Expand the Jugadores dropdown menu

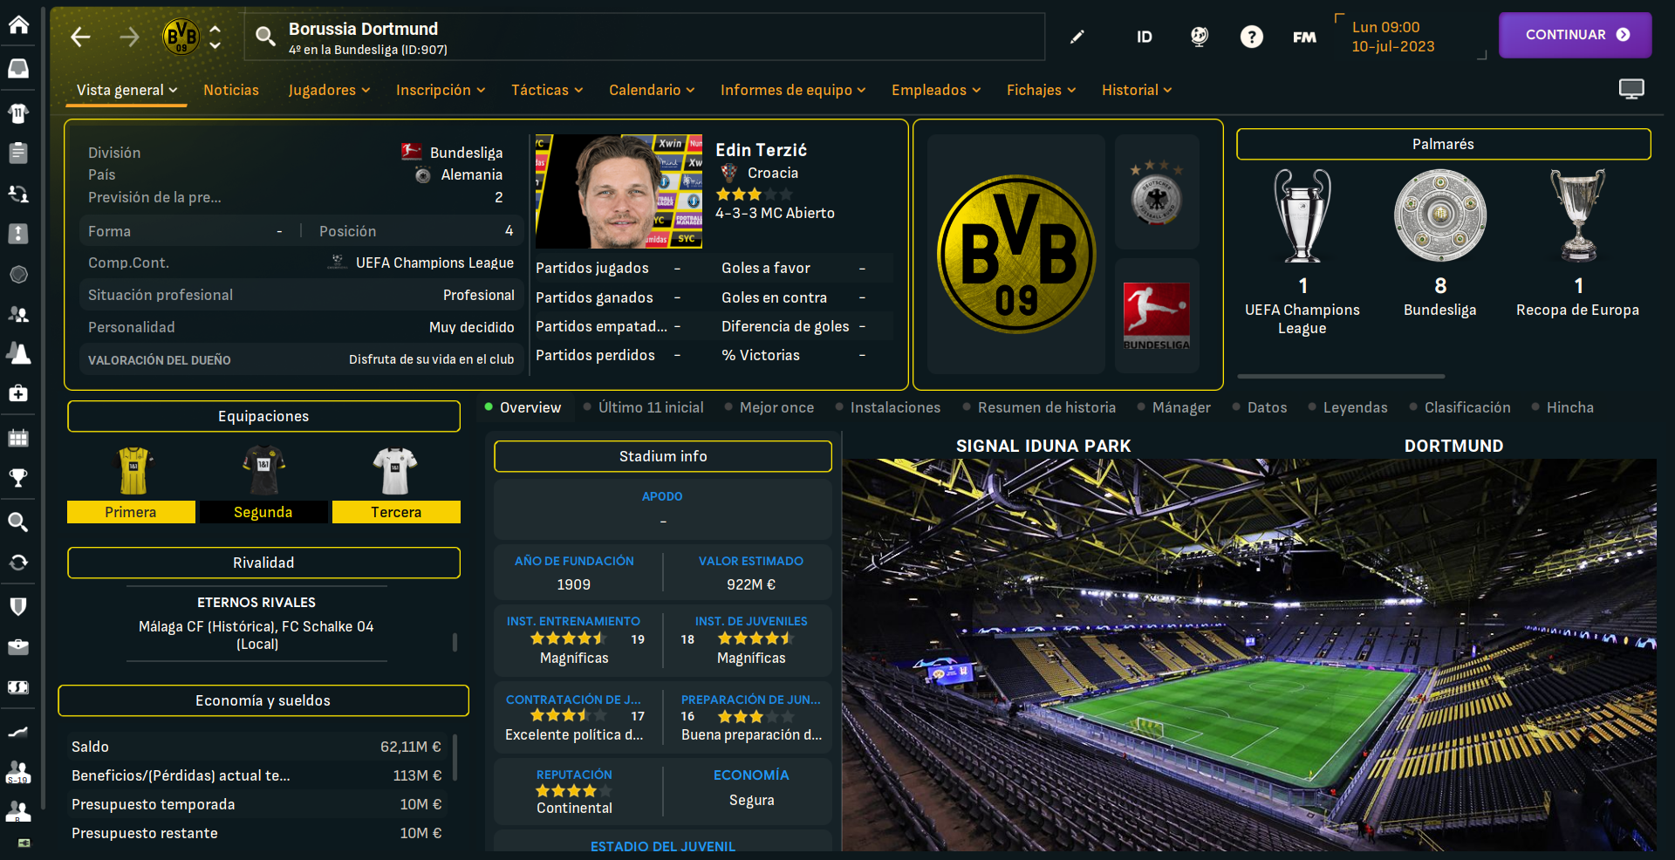(x=329, y=90)
